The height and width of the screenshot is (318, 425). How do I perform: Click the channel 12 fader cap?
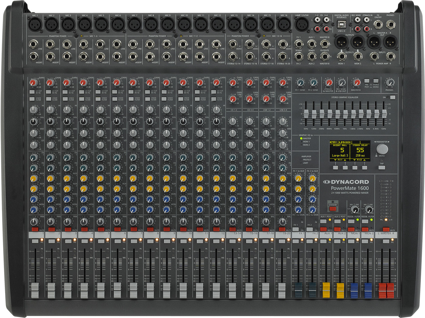pos(216,290)
